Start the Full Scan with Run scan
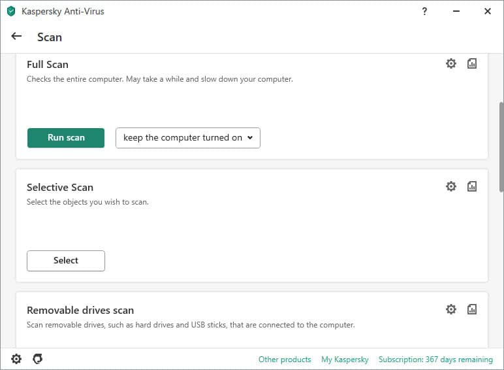 [x=66, y=138]
